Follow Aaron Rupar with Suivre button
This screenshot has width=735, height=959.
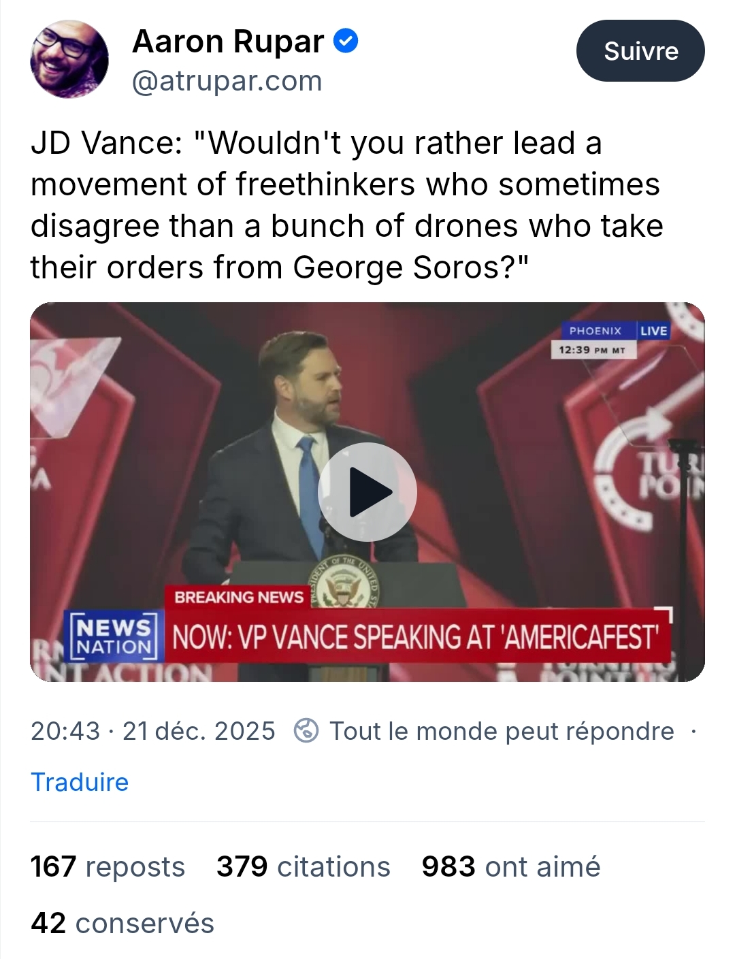[640, 51]
